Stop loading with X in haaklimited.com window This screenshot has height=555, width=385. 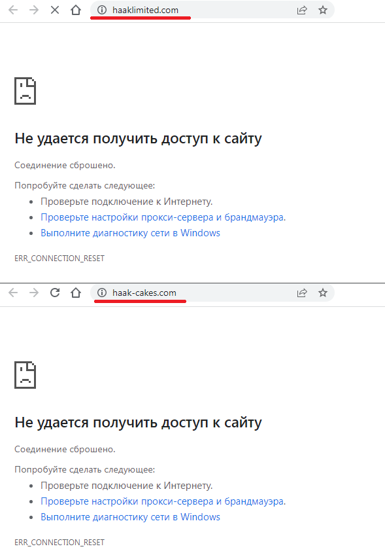(x=55, y=10)
